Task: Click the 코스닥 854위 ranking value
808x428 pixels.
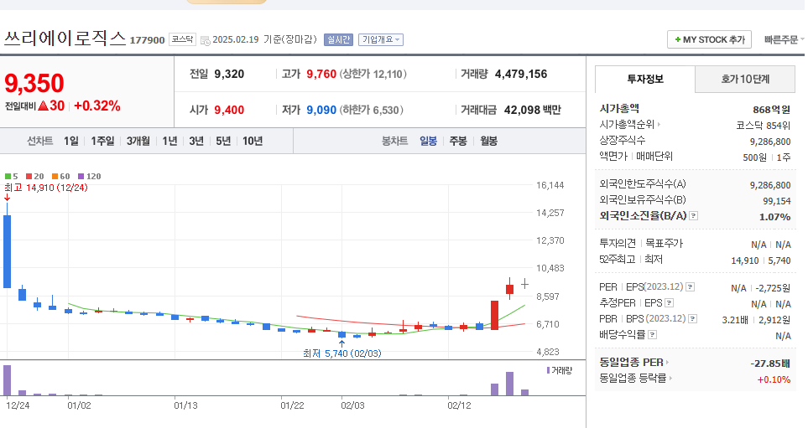Action: [764, 125]
